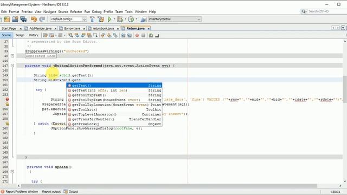Expand Generated Code fold on line 40
Viewport: 347px width, 195px height.
[x=12, y=56]
